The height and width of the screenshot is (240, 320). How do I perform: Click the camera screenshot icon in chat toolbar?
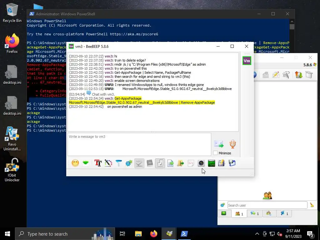[x=201, y=163]
